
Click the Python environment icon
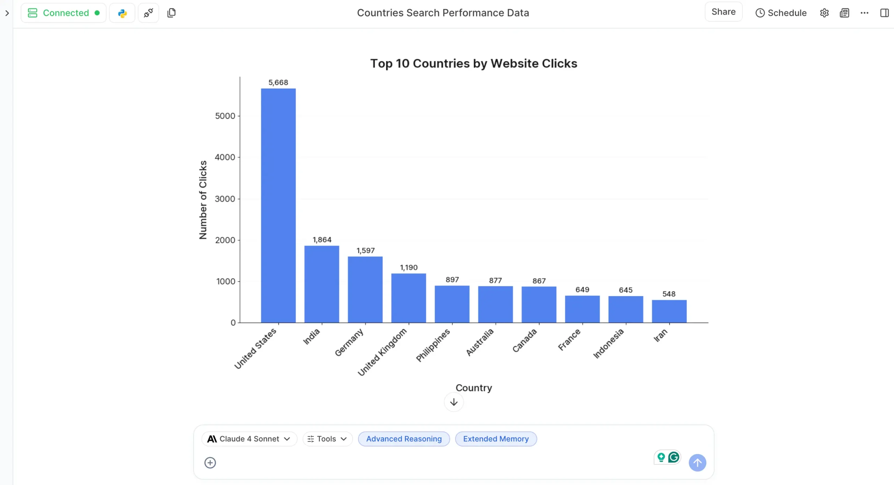[x=122, y=13]
